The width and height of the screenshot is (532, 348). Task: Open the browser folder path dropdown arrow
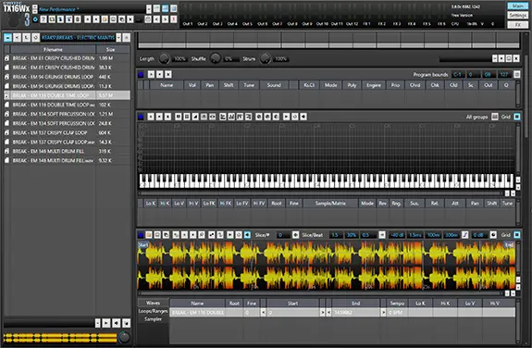coord(118,37)
